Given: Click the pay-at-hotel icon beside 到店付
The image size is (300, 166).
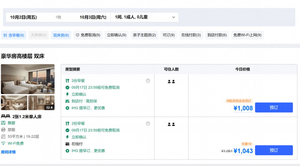Looking at the screenshot, I should pos(67,101).
